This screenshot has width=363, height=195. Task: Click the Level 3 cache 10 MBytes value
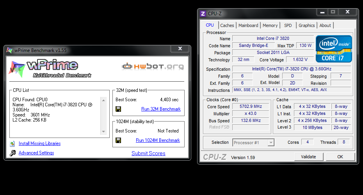(312, 127)
